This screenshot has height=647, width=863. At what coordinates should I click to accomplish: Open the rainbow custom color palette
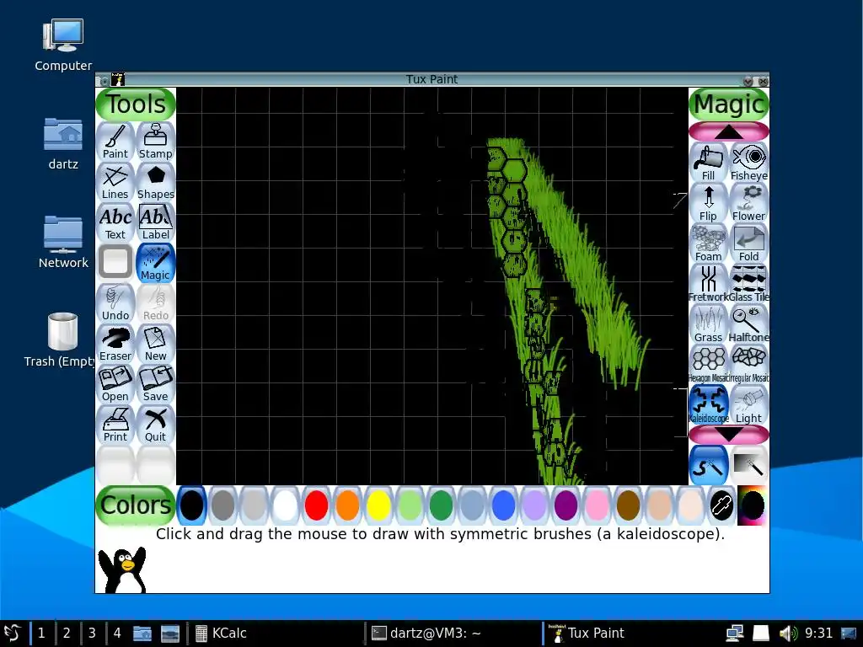pos(752,505)
